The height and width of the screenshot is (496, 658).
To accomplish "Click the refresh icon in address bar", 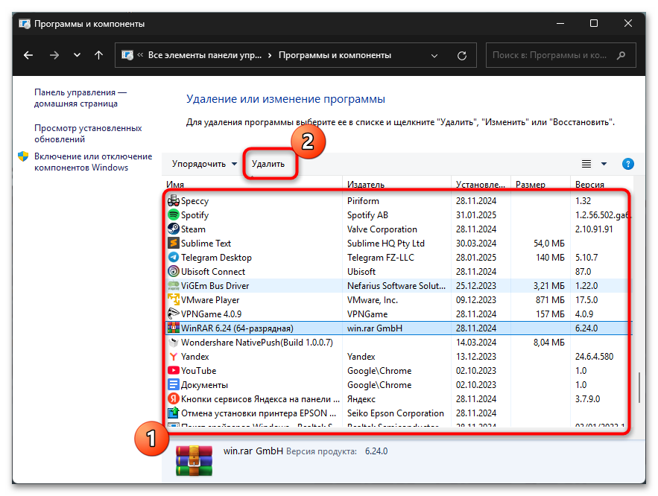I will coord(462,55).
